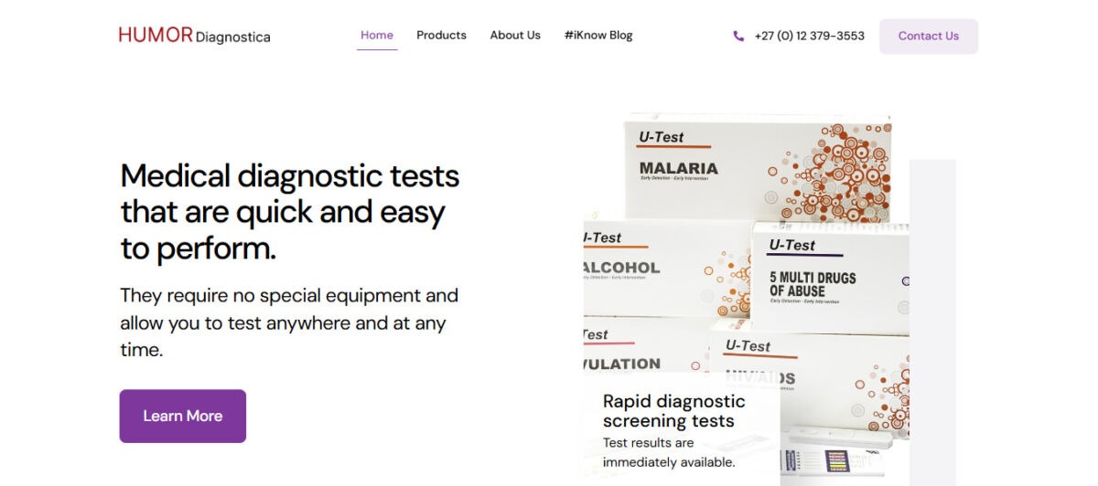
Task: Open the About Us page
Action: pos(515,36)
